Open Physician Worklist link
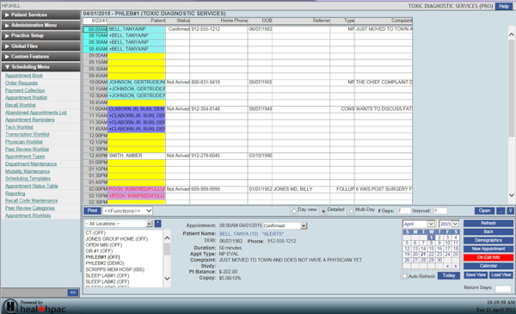516x314 pixels. tap(24, 142)
